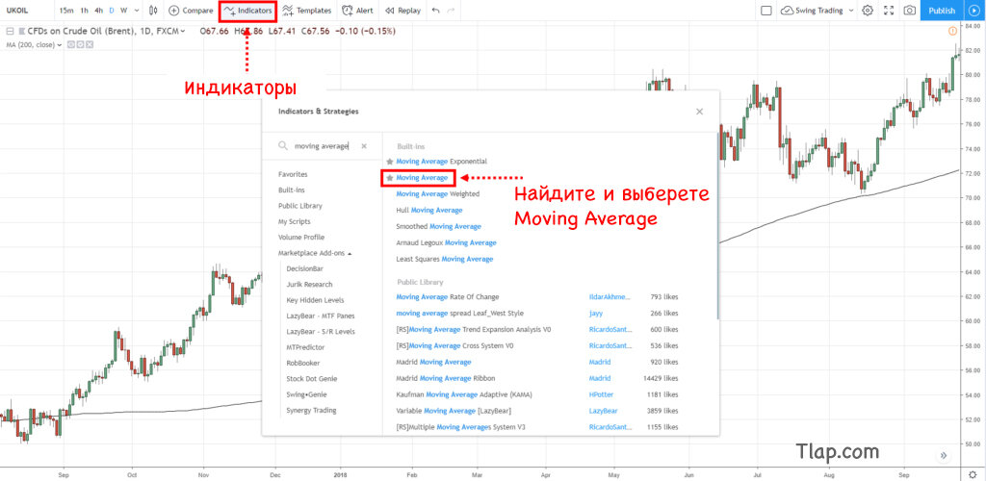
Task: Select the D daily timeframe
Action: pos(112,10)
